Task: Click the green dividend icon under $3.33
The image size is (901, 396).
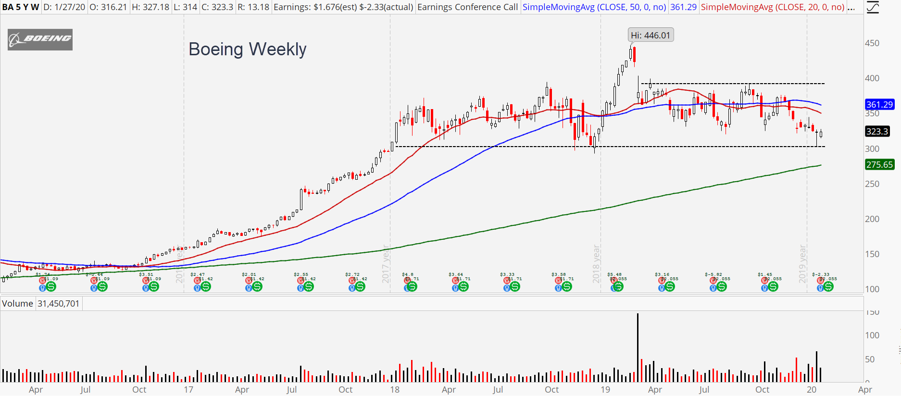Action: point(515,287)
